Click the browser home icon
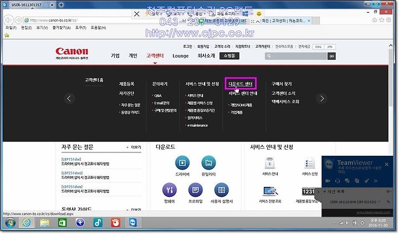399x234 pixels. click(x=375, y=20)
